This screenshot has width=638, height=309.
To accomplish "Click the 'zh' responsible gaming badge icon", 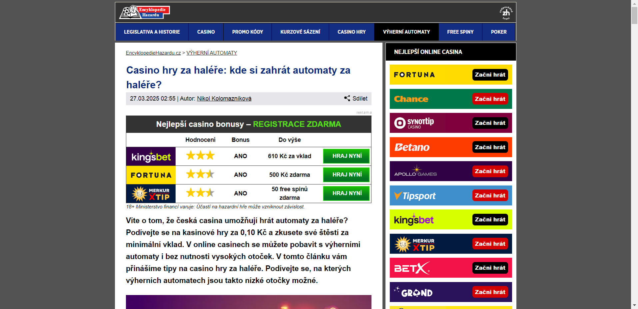I will [x=506, y=13].
